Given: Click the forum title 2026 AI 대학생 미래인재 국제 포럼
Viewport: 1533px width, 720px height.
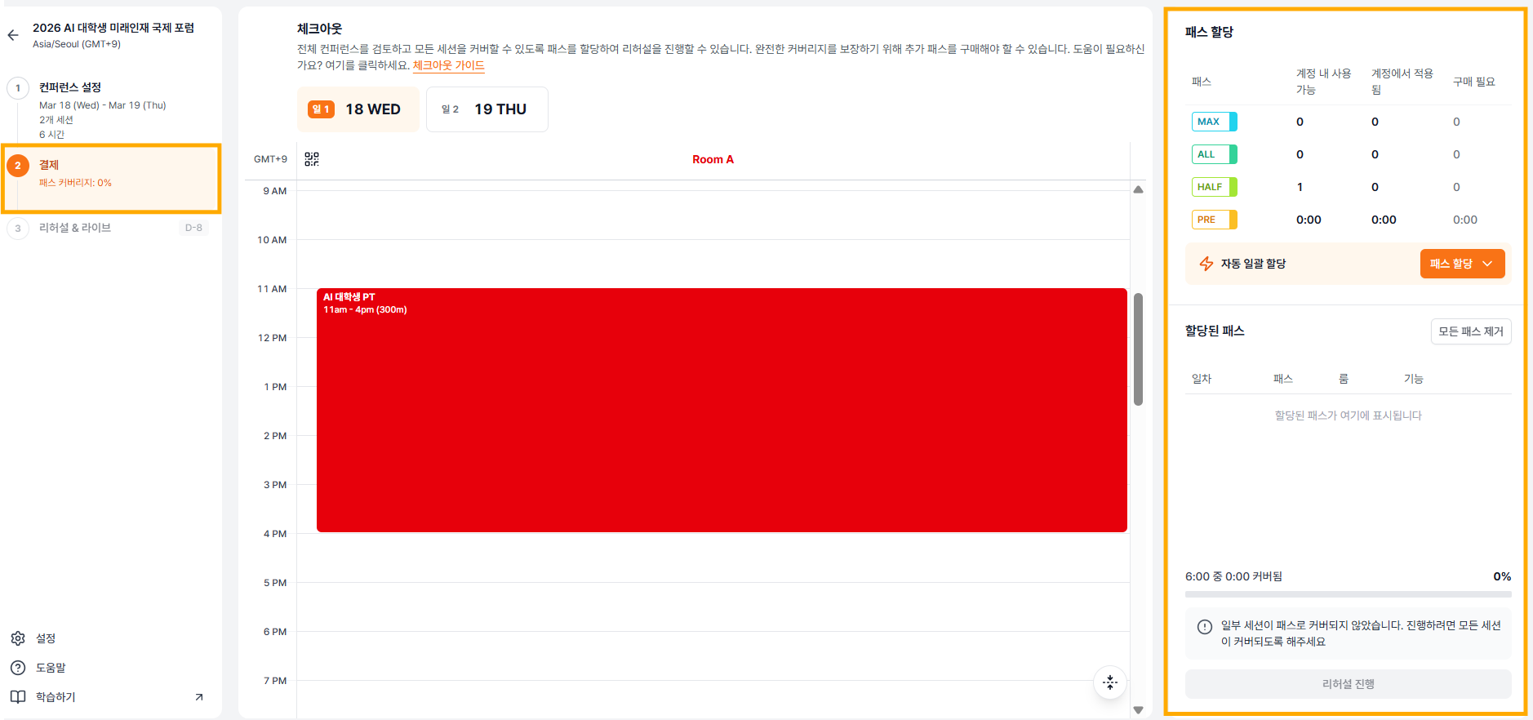Looking at the screenshot, I should coord(113,28).
